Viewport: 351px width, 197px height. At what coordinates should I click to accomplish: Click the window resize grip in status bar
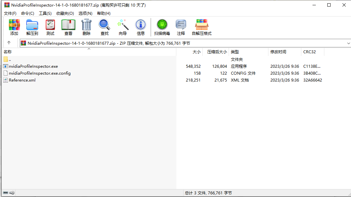tap(349, 195)
